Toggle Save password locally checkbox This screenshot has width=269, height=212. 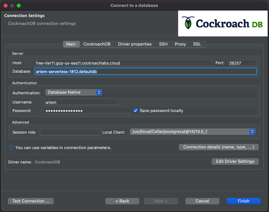click(x=135, y=110)
